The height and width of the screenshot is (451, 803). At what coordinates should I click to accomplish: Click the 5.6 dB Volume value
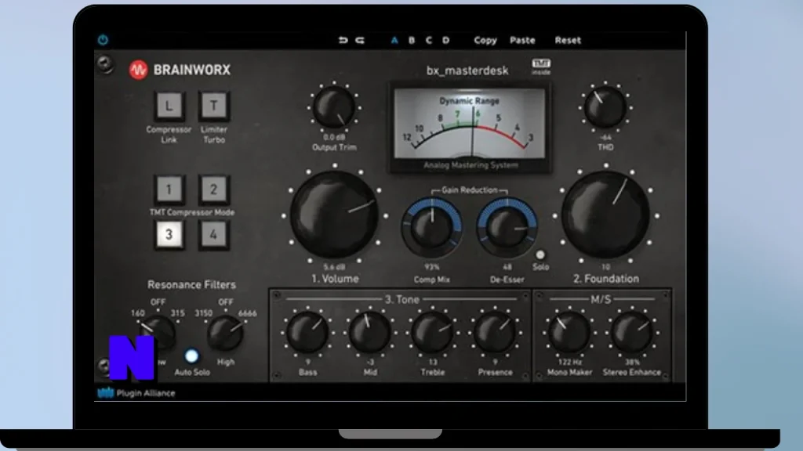[x=334, y=267]
